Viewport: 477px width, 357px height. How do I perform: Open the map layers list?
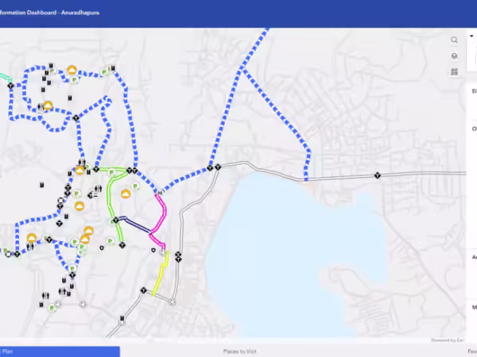pos(454,56)
